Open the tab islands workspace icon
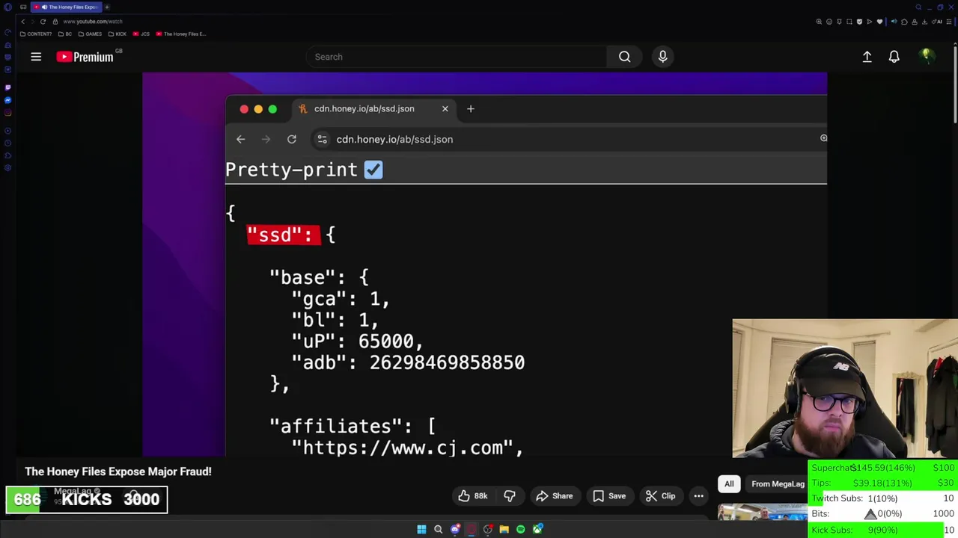958x538 pixels. tap(23, 7)
